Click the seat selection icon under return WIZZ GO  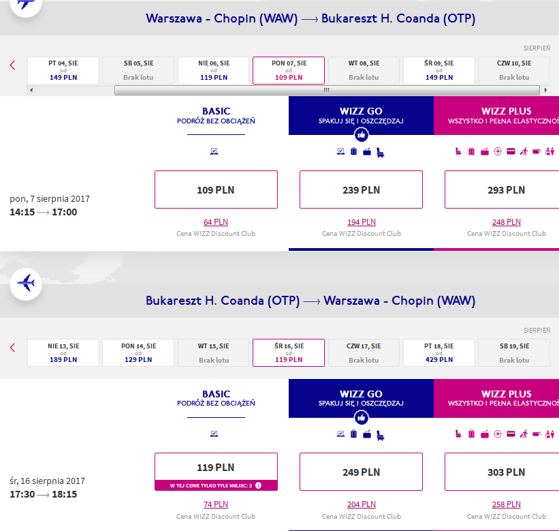click(x=381, y=436)
